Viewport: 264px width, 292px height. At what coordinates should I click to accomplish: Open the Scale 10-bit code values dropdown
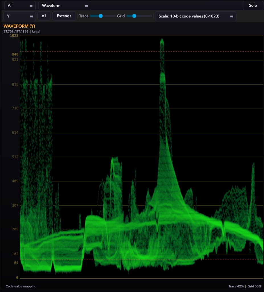coord(196,16)
